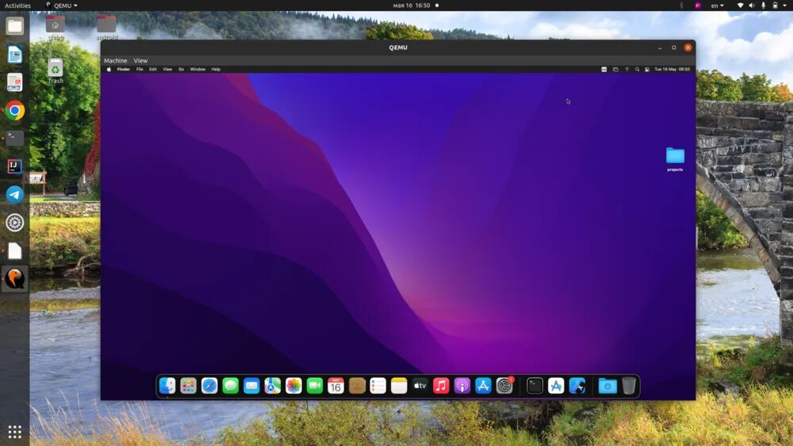
Task: Open Mail app in the macOS dock
Action: coord(251,386)
